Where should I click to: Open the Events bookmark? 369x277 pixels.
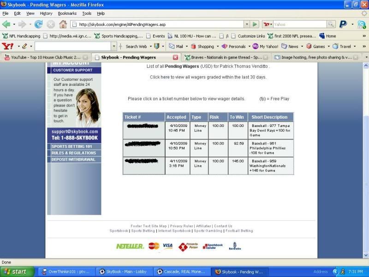click(x=155, y=36)
